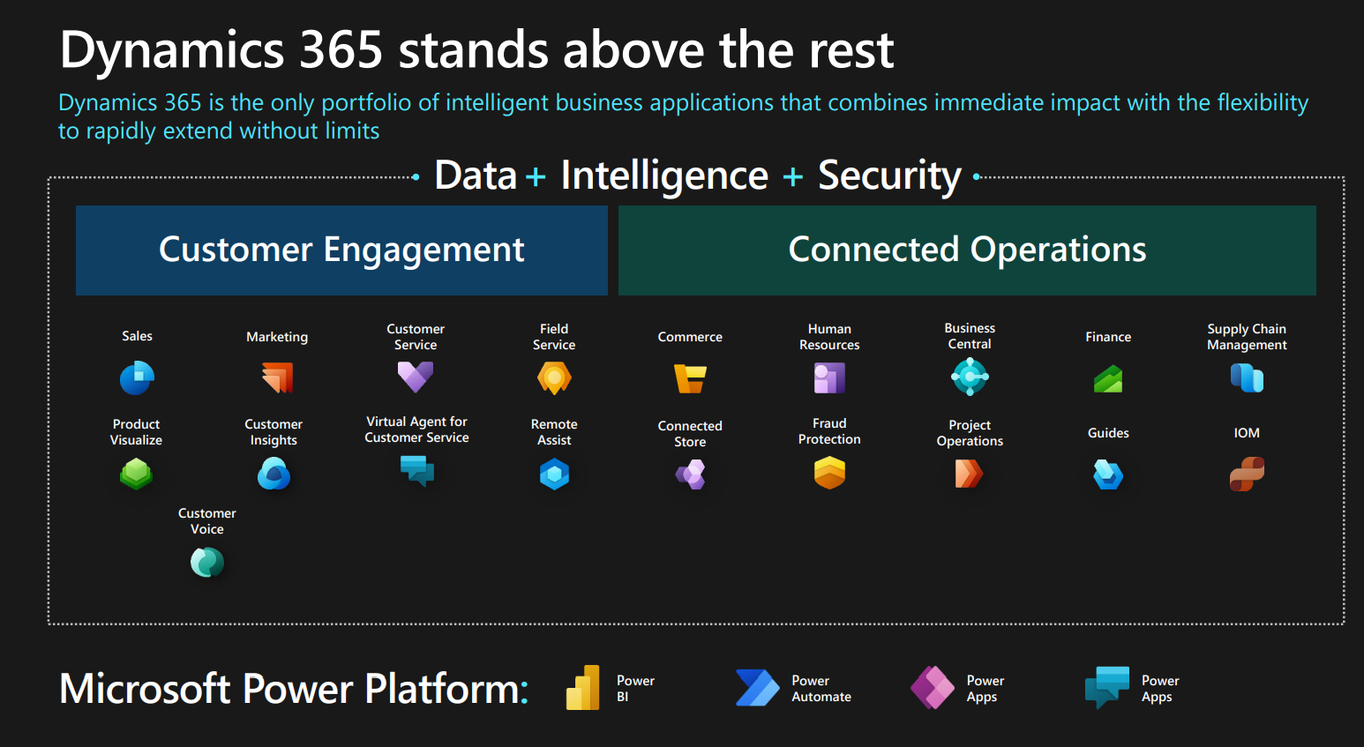
Task: Select the 'Supply Chain Management' label
Action: pyautogui.click(x=1247, y=337)
